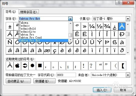The height and width of the screenshot is (96, 136).
Task: Open the dialog help ? button
Action: click(x=119, y=2)
